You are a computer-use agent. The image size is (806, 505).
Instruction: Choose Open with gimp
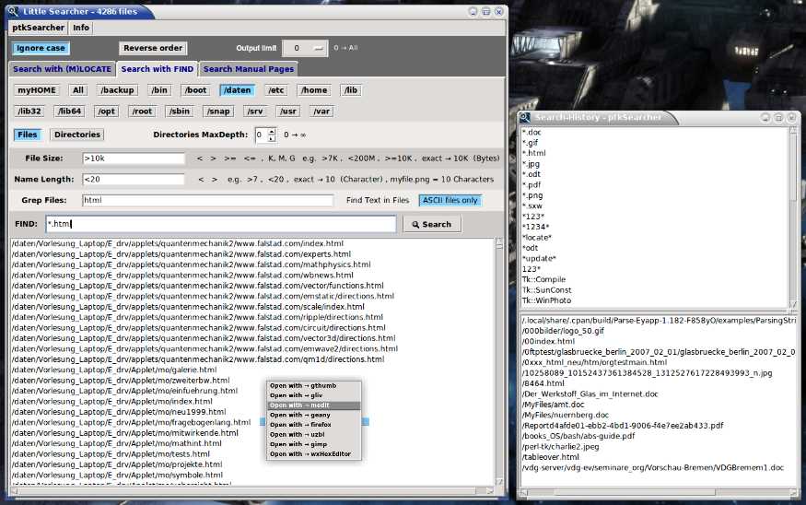click(x=313, y=444)
